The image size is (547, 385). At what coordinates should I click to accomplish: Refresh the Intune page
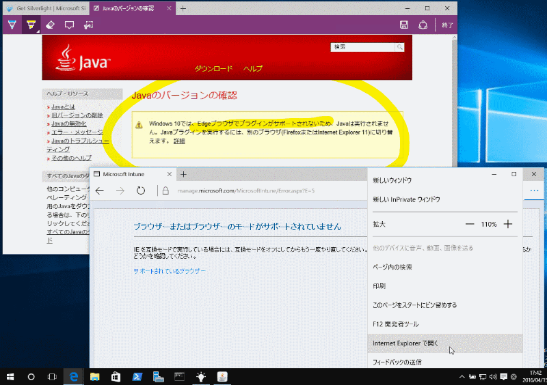coord(141,190)
